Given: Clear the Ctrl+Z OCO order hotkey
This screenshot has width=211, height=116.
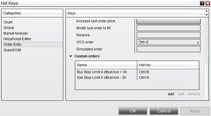Looking at the screenshot, I should [x=198, y=42].
